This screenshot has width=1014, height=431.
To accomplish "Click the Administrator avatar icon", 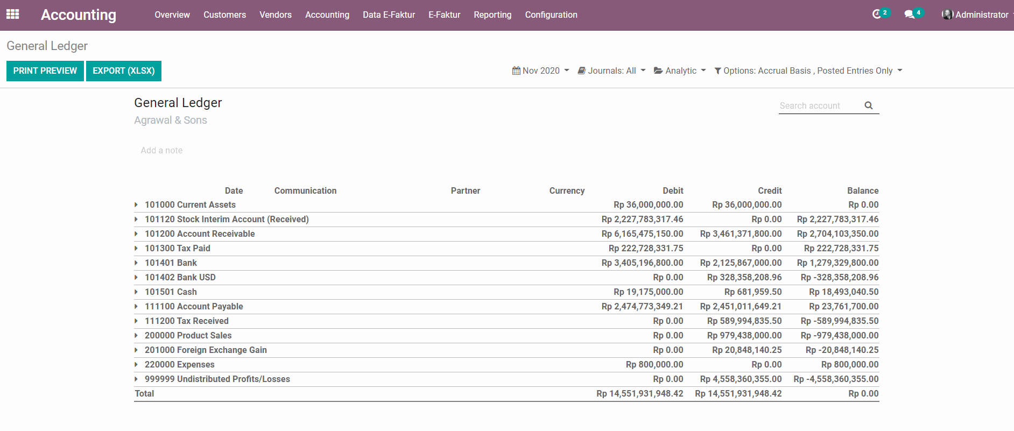I will pyautogui.click(x=947, y=15).
